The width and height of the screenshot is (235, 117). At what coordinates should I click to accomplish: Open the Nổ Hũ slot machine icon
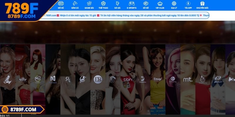tap(61, 3)
